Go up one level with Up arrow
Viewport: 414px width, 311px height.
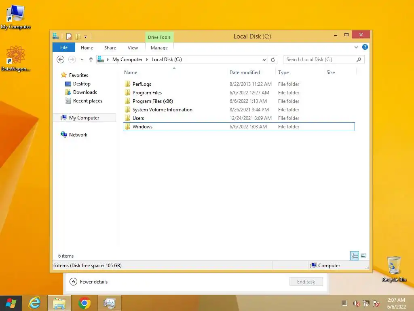91,60
